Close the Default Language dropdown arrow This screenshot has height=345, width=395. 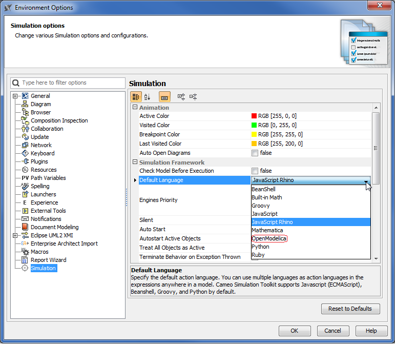[x=366, y=180]
